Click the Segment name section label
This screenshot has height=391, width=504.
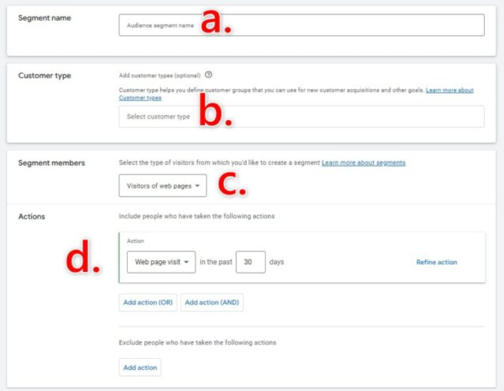point(44,18)
